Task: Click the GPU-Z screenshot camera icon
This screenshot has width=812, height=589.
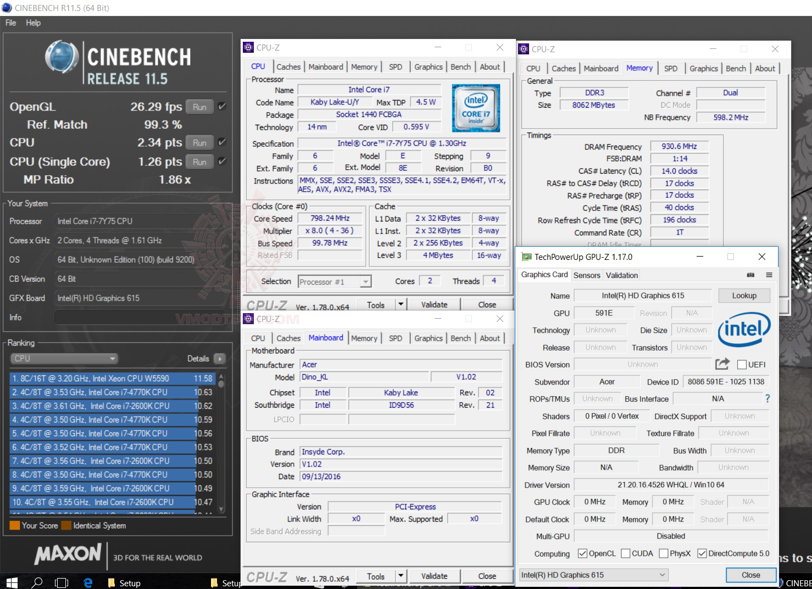Action: coord(750,275)
